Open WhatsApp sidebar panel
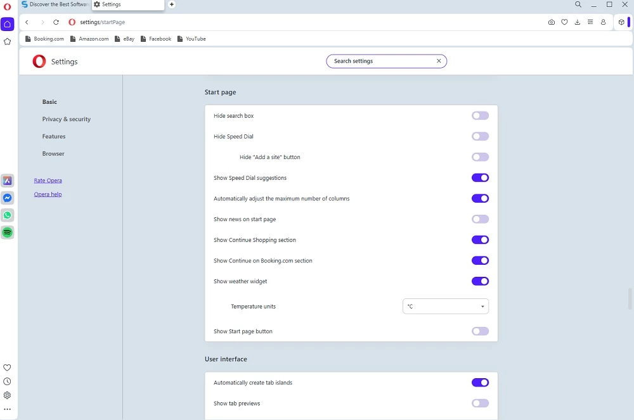This screenshot has height=420, width=634. click(7, 215)
